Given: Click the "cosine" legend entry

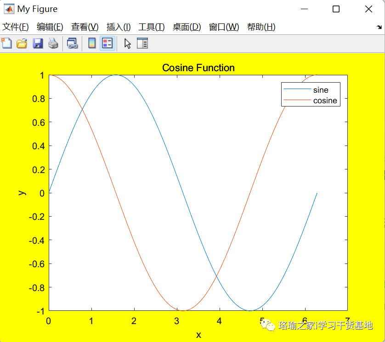Looking at the screenshot, I should (x=325, y=101).
